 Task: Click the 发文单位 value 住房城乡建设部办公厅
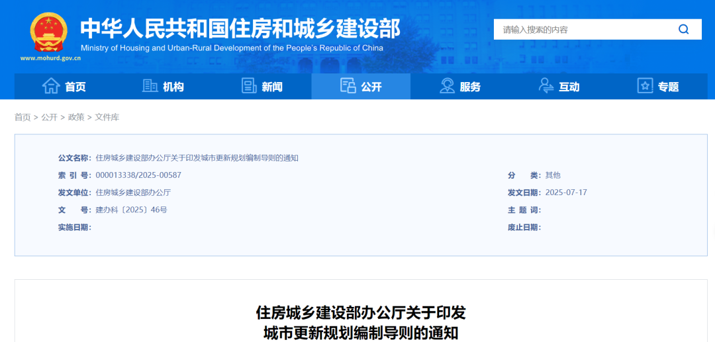pos(133,192)
